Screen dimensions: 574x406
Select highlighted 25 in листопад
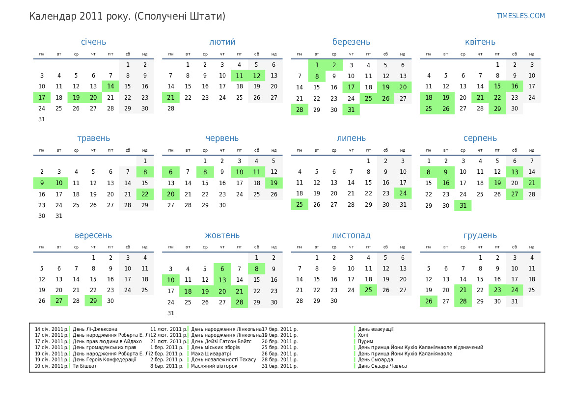click(368, 290)
